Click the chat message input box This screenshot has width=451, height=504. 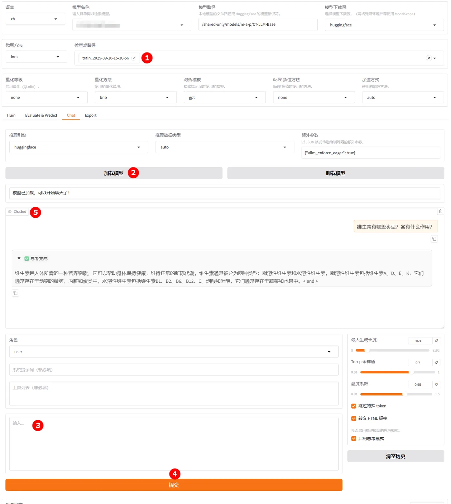pyautogui.click(x=174, y=444)
